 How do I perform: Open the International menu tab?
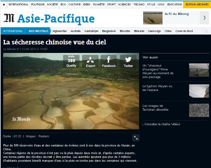tap(18, 4)
